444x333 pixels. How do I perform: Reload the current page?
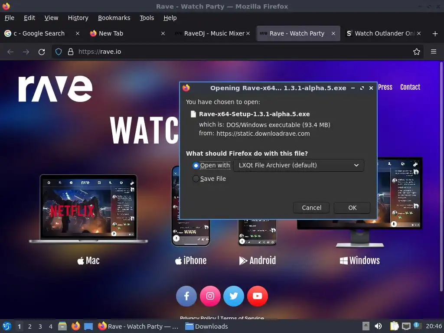(x=42, y=52)
